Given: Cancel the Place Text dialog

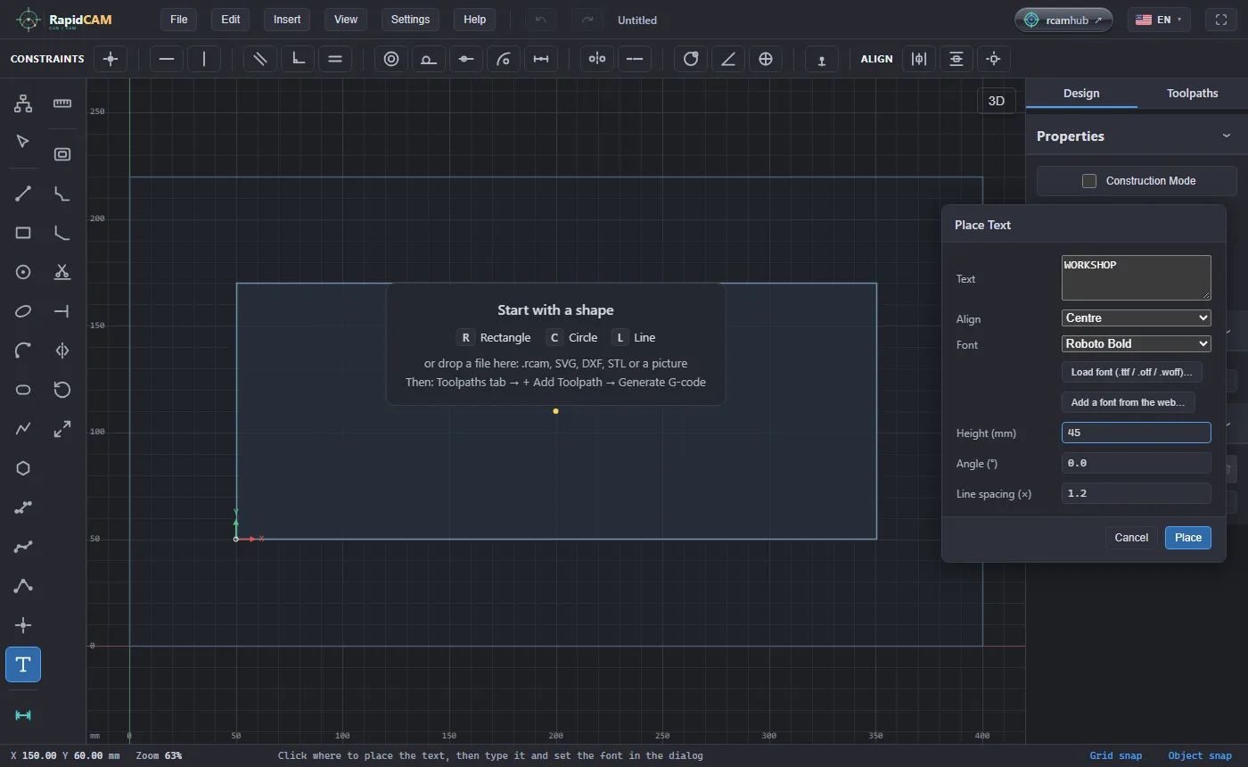Looking at the screenshot, I should tap(1131, 538).
